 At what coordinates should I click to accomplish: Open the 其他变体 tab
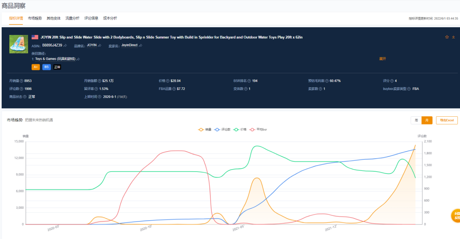pos(53,18)
